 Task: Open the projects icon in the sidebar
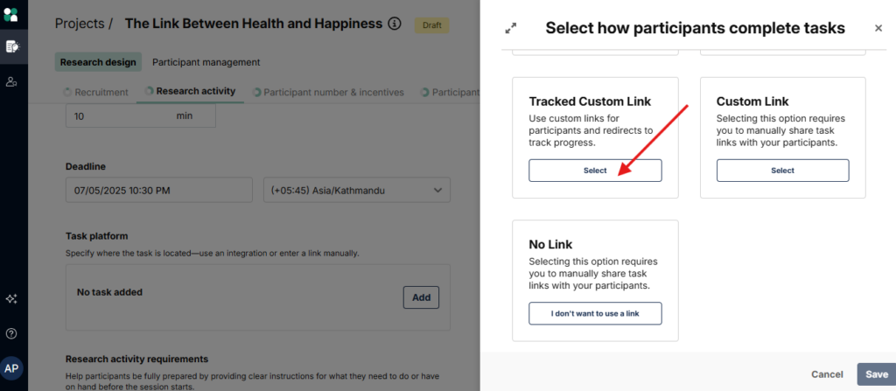pyautogui.click(x=12, y=47)
